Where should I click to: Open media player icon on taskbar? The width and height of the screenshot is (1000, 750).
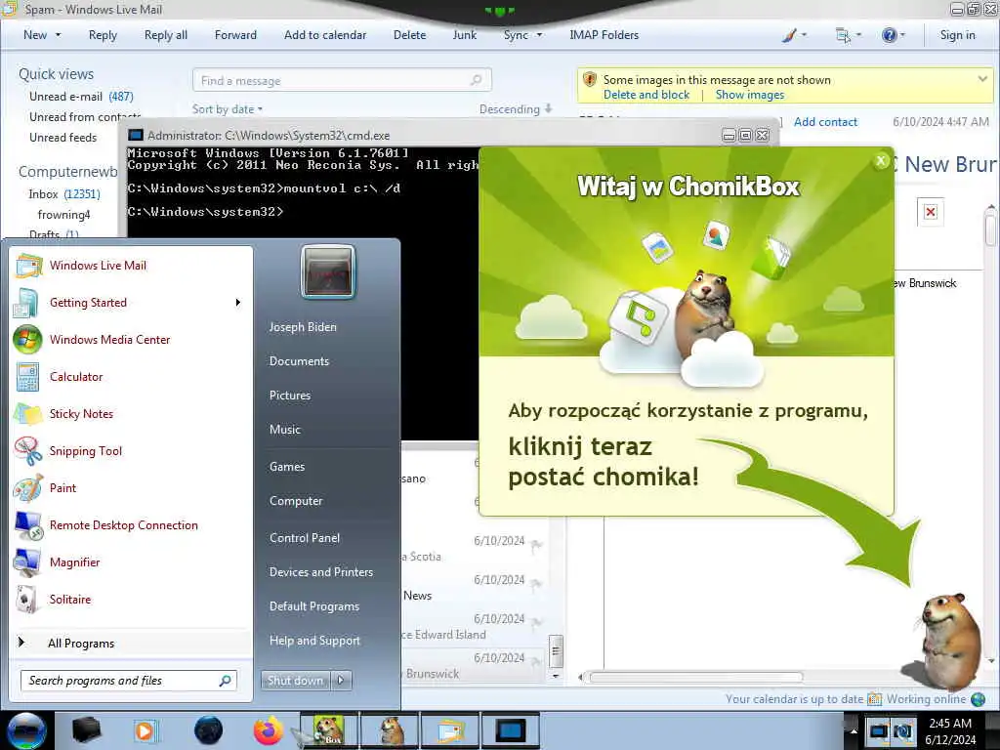[x=145, y=730]
